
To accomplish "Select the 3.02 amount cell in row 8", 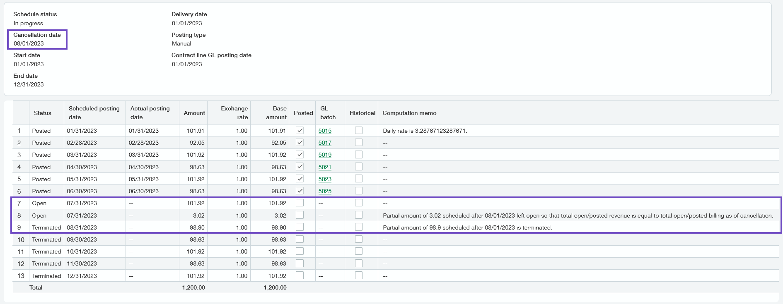I will 198,215.
